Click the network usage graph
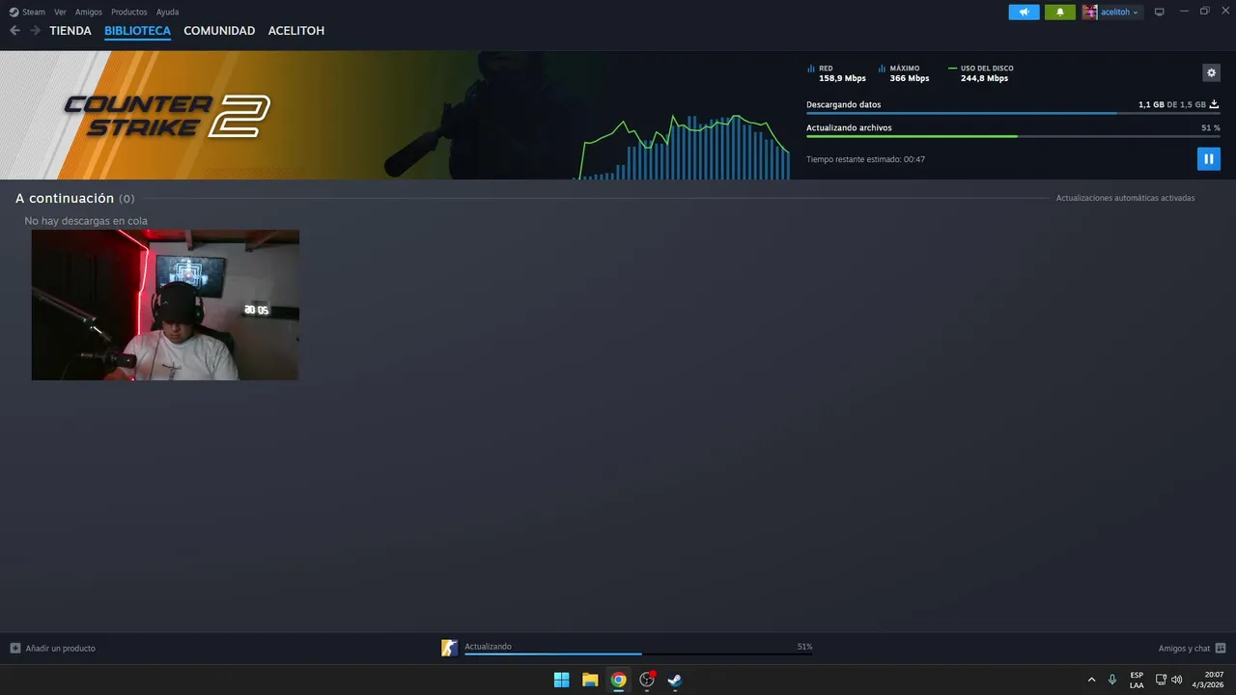 [683, 147]
